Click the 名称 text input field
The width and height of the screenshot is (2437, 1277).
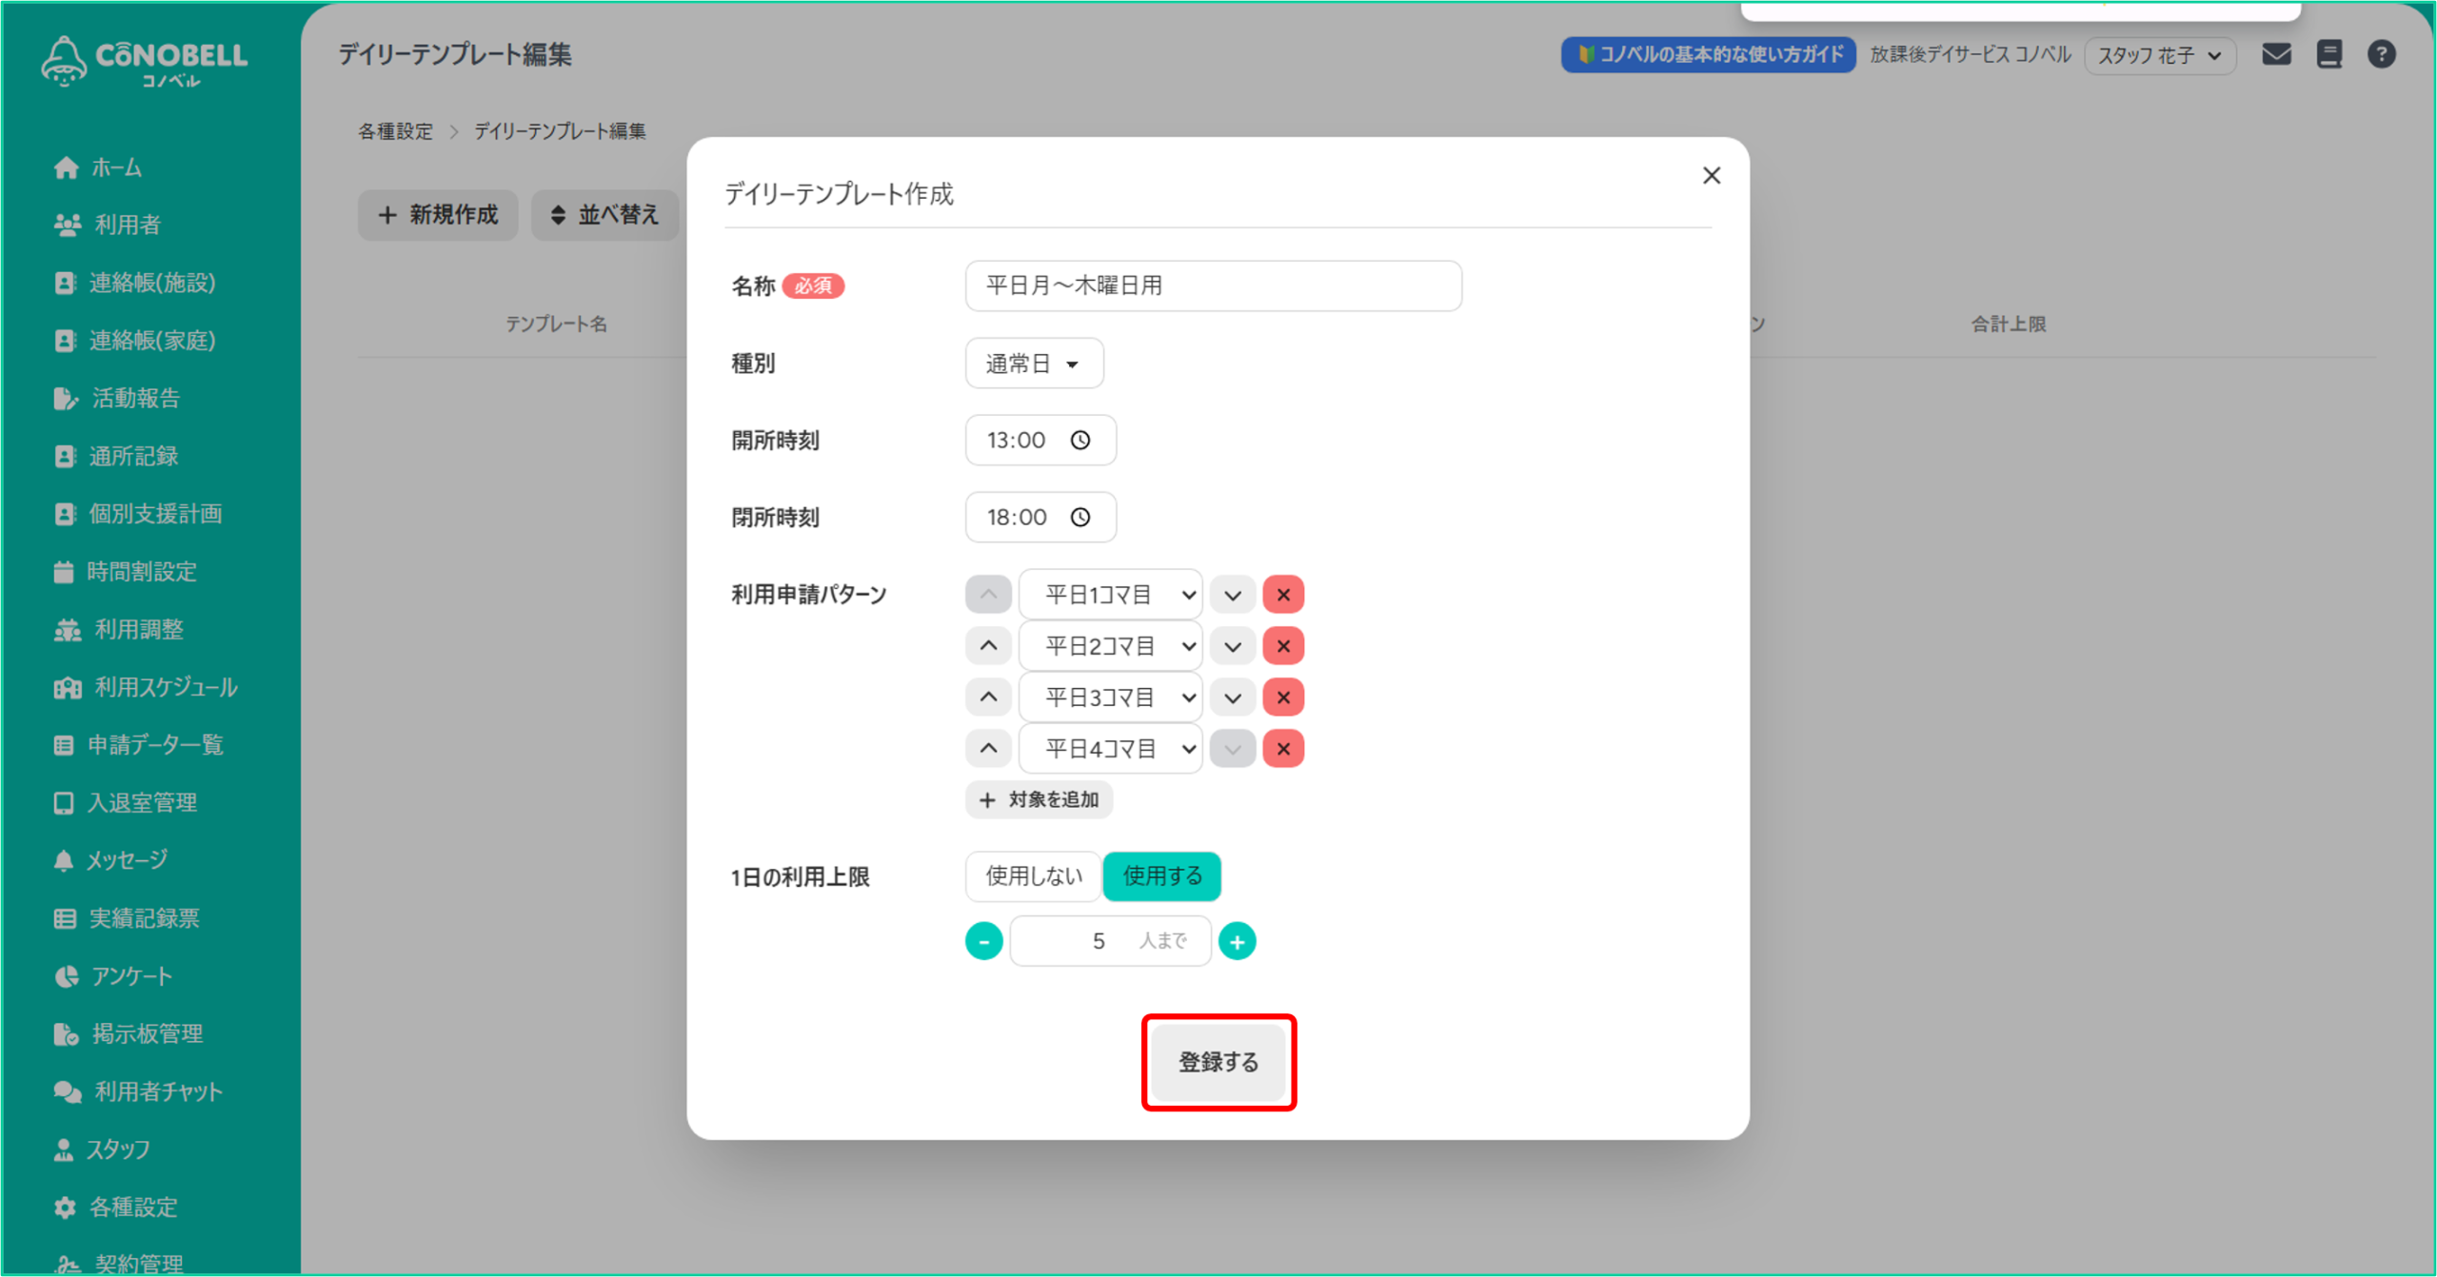(1213, 285)
